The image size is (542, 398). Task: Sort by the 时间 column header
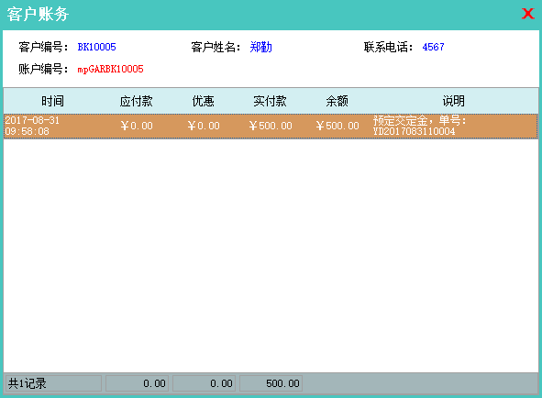click(52, 101)
